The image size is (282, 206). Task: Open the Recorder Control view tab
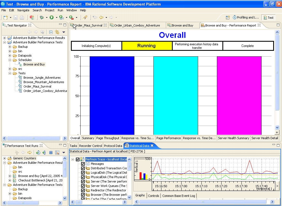(x=91, y=146)
